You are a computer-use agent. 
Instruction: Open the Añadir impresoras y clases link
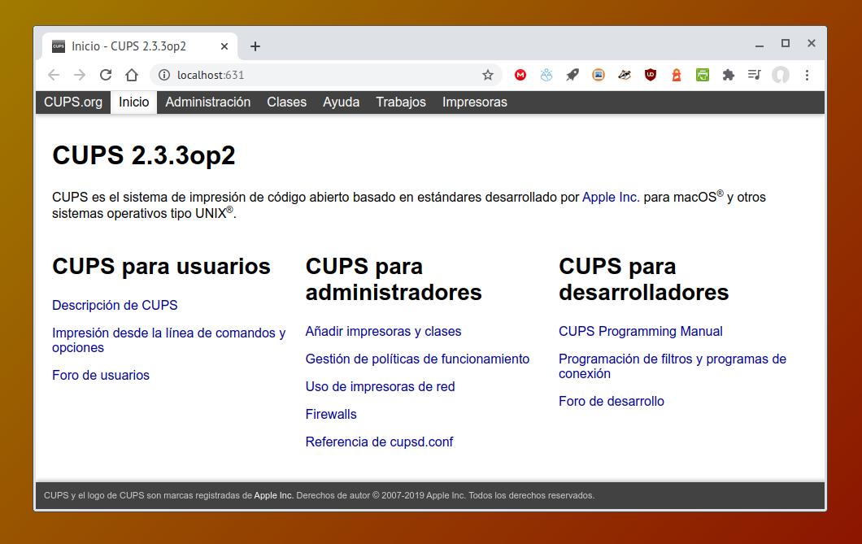[383, 332]
